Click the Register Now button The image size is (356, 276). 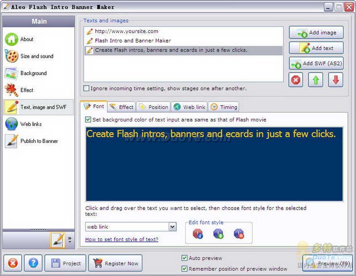[x=115, y=263]
